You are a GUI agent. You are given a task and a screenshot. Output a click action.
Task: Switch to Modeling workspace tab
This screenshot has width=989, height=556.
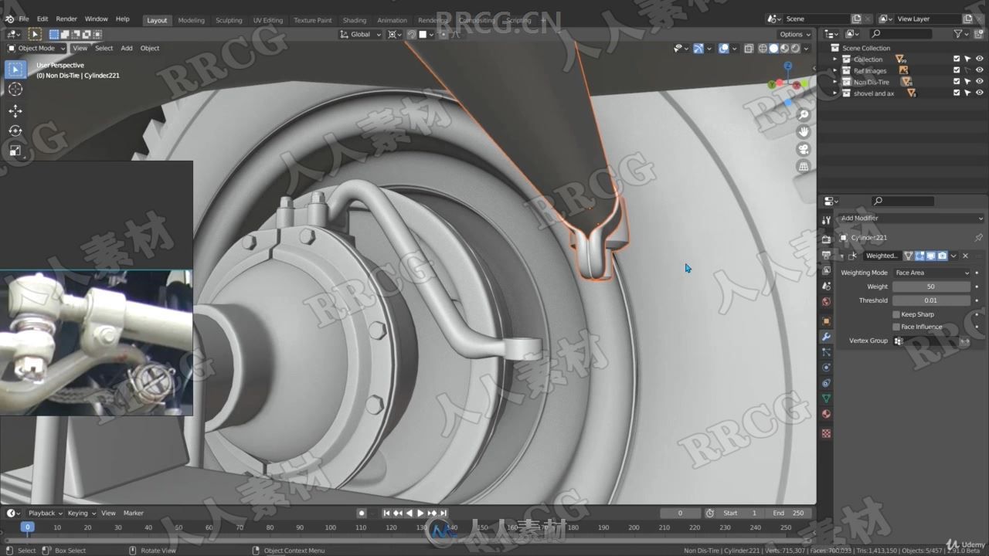tap(191, 20)
